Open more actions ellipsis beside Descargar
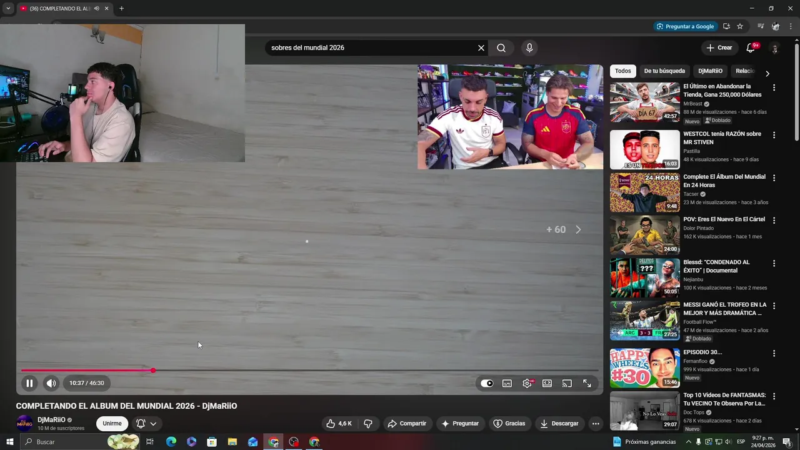This screenshot has width=800, height=450. pos(596,424)
